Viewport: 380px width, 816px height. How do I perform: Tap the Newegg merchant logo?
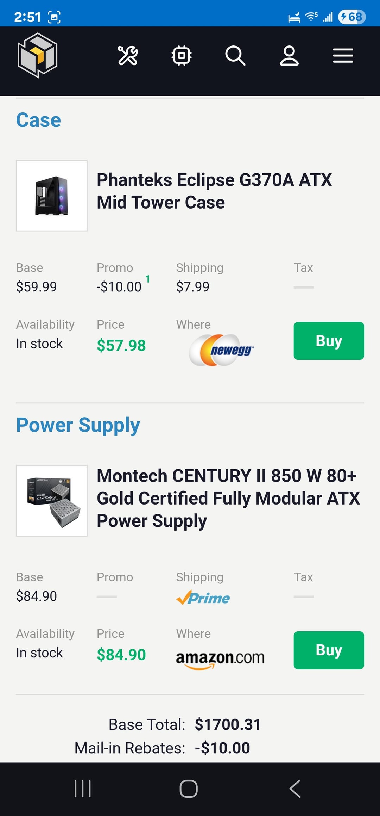pos(222,350)
